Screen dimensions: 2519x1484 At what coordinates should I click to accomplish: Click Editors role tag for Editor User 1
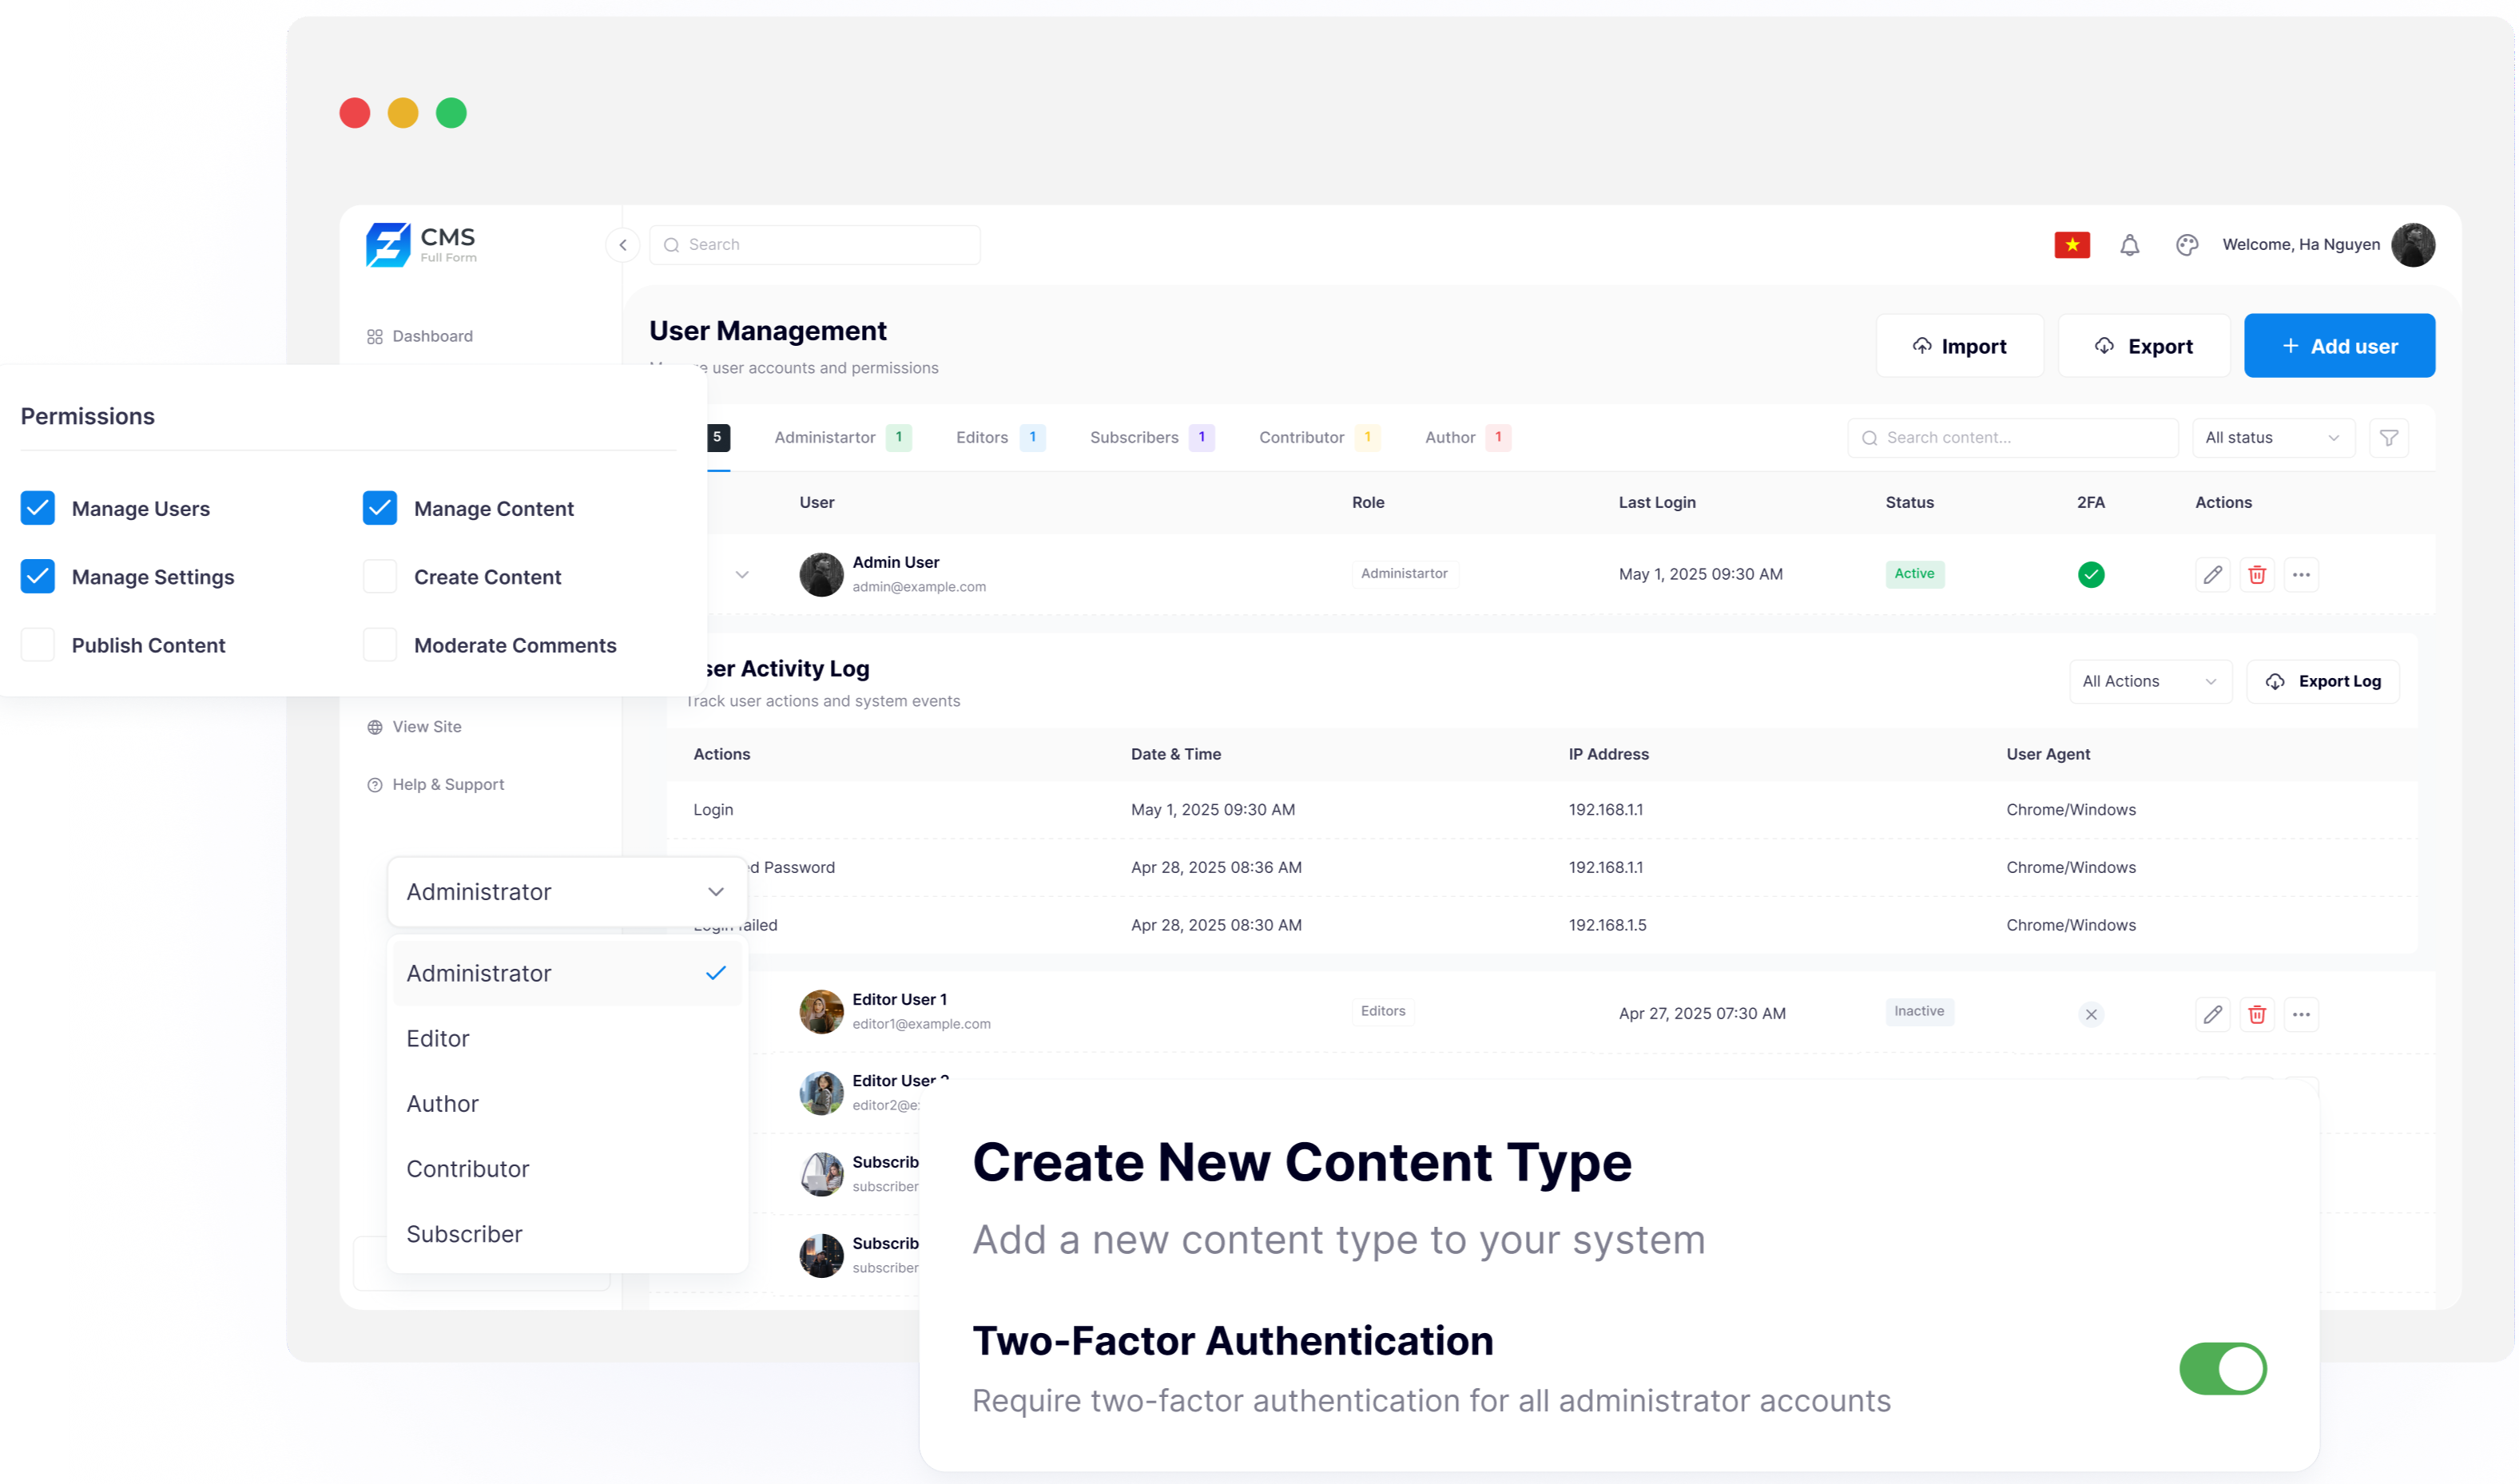[1384, 1012]
